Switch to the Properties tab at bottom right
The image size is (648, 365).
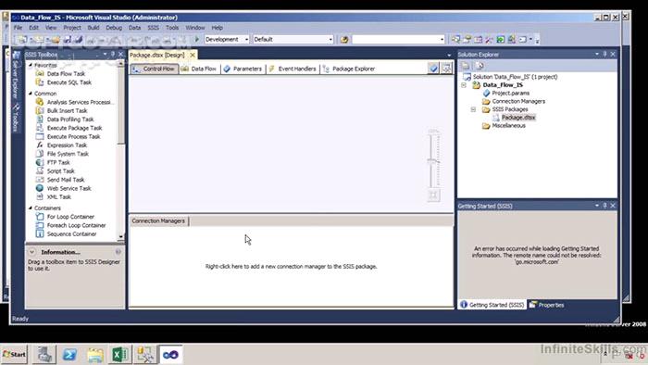(x=547, y=305)
